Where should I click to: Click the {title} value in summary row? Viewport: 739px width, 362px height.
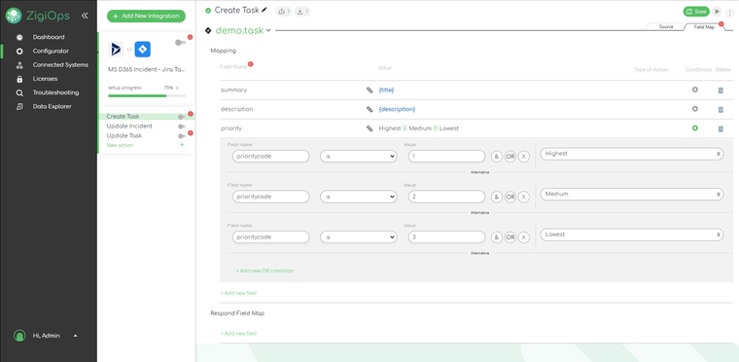[x=386, y=90]
